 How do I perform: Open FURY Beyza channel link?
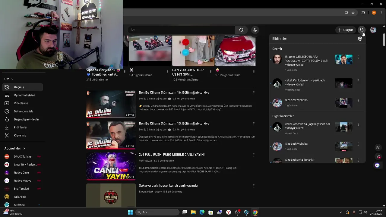(145, 161)
